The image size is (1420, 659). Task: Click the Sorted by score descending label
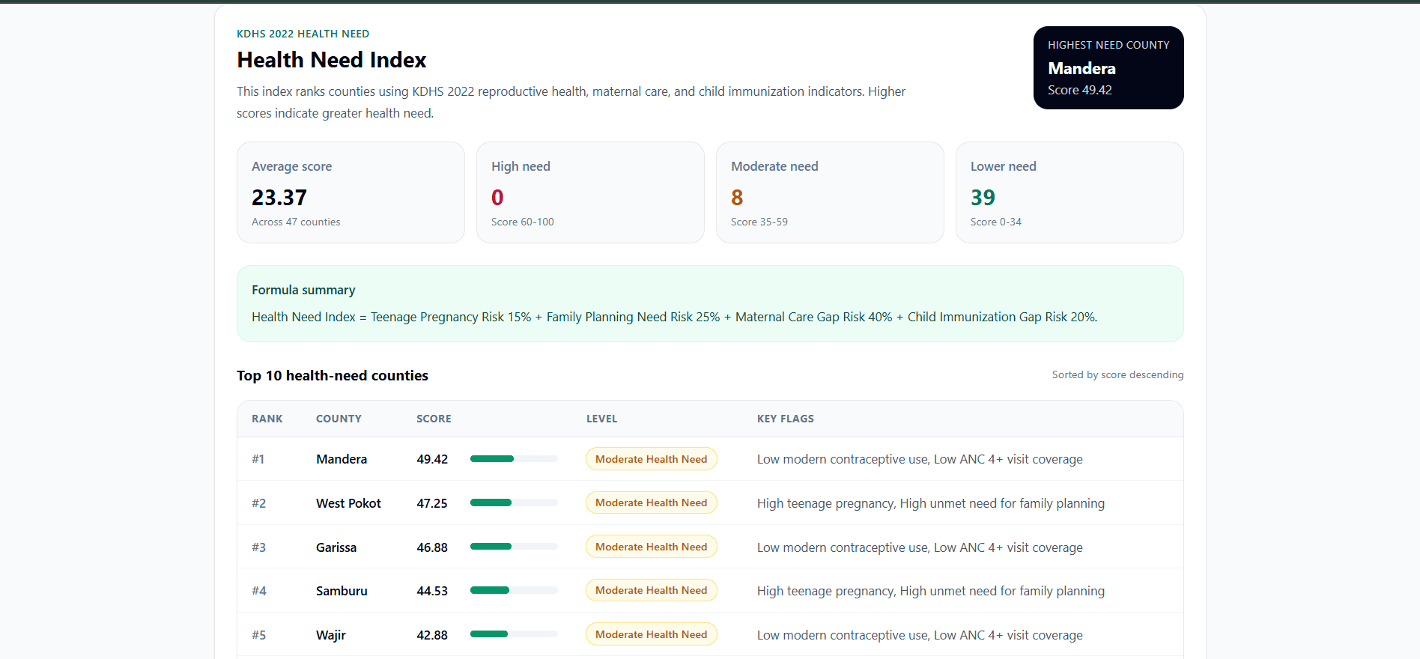click(1117, 374)
